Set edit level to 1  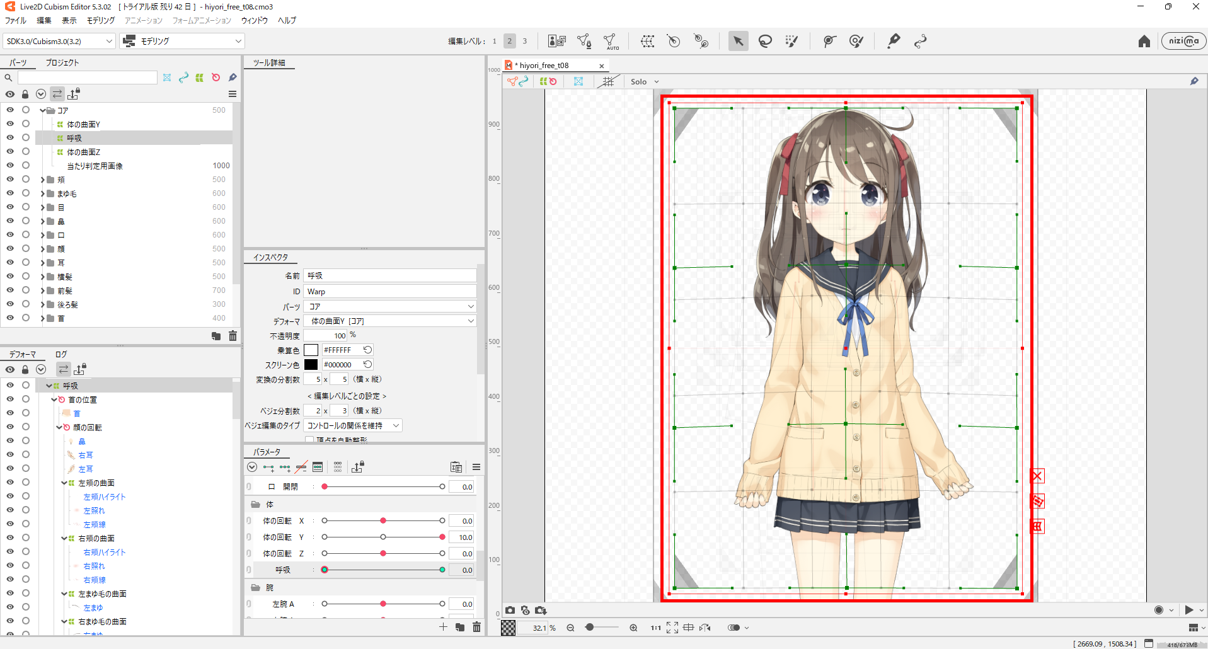495,41
